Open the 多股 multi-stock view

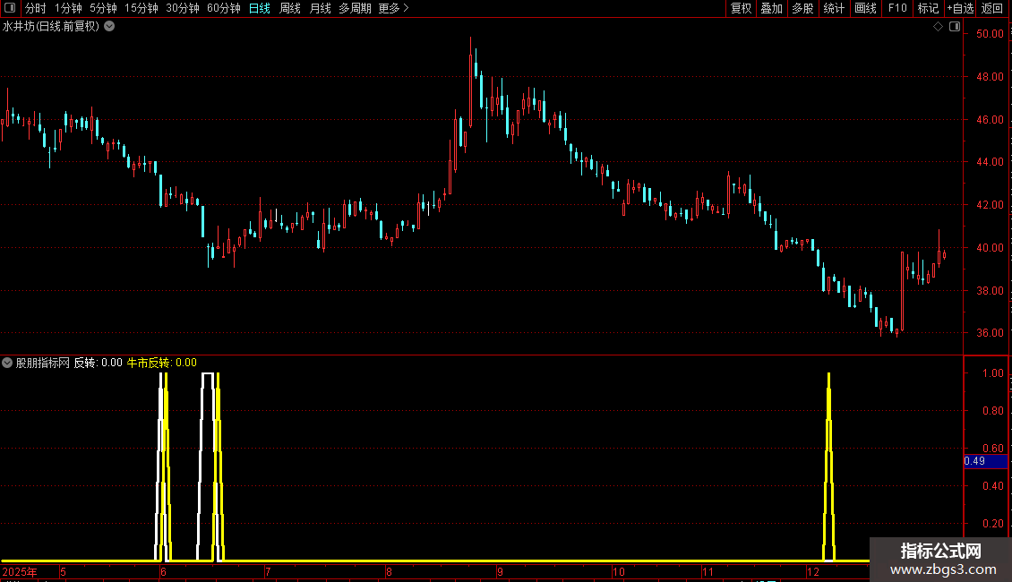(x=802, y=8)
